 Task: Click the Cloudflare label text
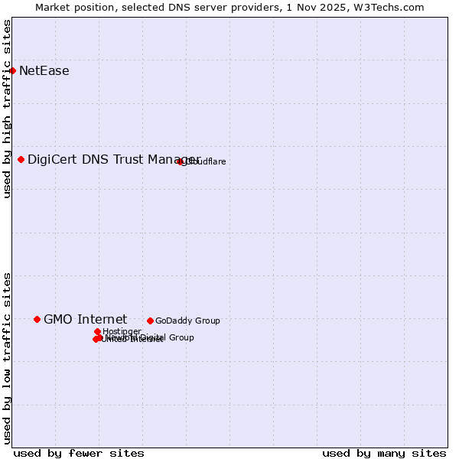[207, 162]
